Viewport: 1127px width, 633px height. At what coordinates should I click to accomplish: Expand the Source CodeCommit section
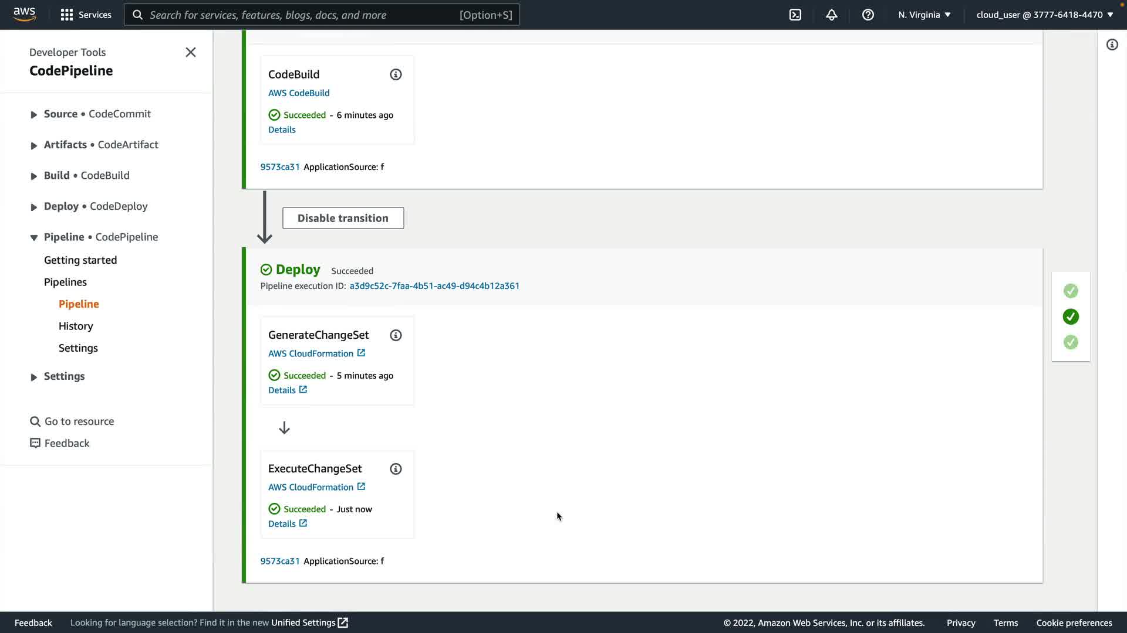pos(34,114)
